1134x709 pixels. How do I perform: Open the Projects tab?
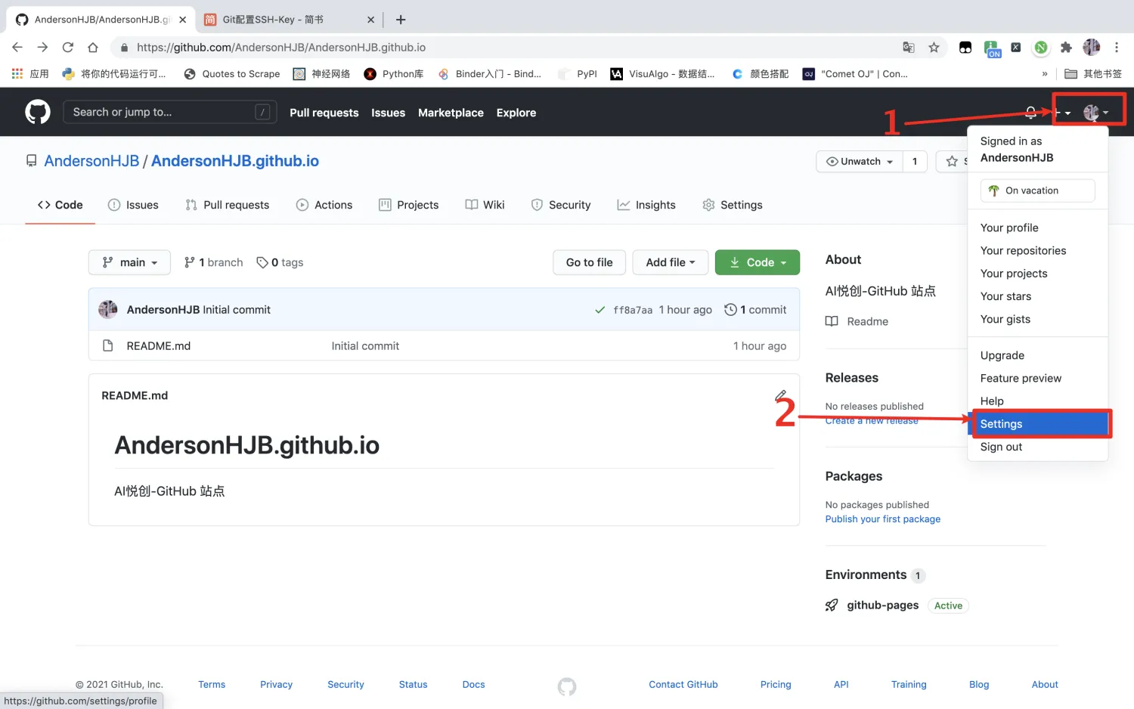408,205
